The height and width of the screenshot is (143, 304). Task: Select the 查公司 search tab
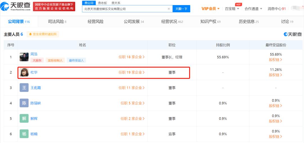[x=89, y=3]
